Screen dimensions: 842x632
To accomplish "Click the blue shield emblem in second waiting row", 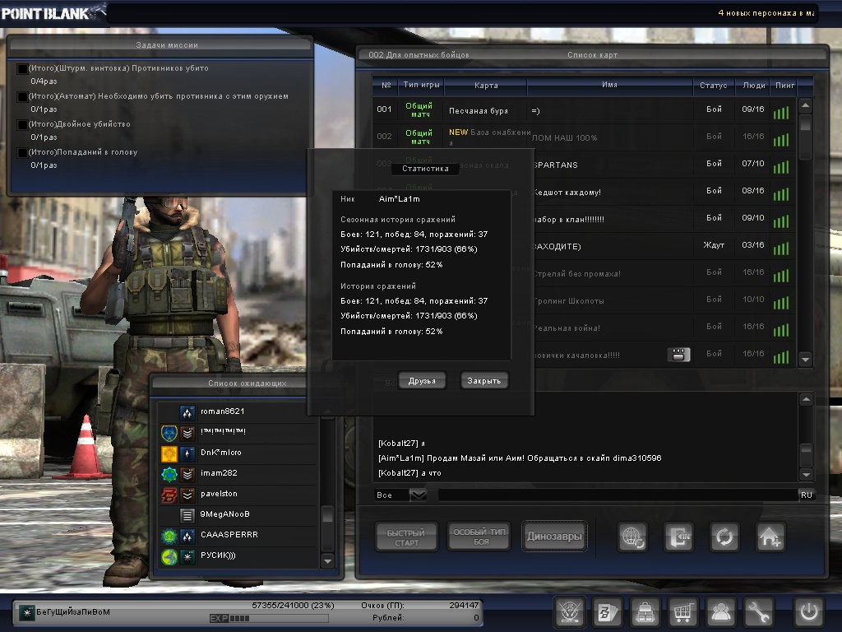I will pos(169,433).
